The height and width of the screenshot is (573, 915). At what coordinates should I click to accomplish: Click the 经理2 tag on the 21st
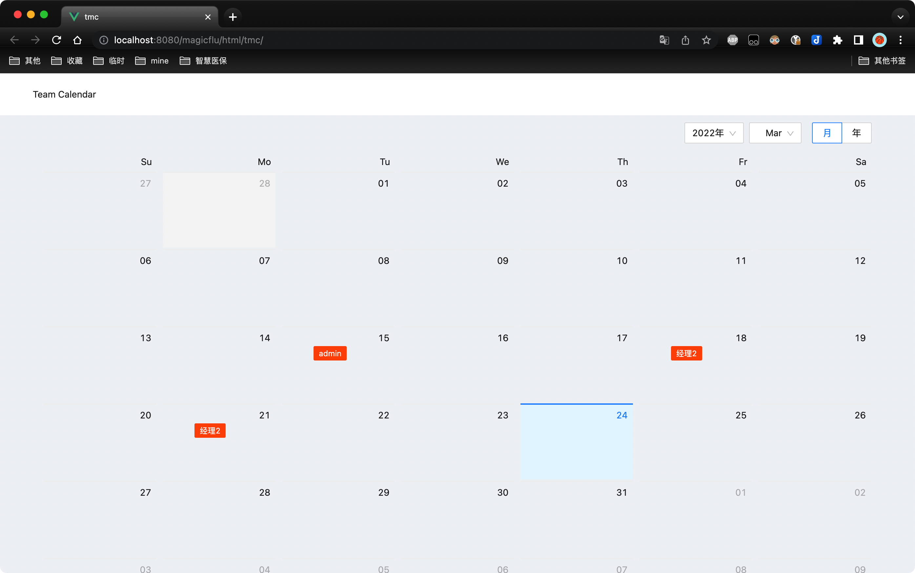pyautogui.click(x=210, y=431)
